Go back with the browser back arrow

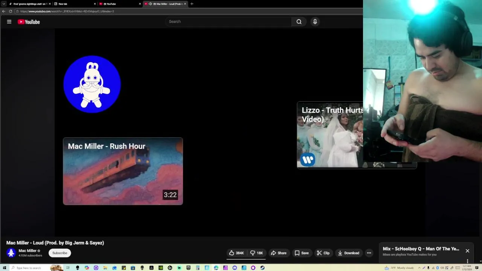4,11
